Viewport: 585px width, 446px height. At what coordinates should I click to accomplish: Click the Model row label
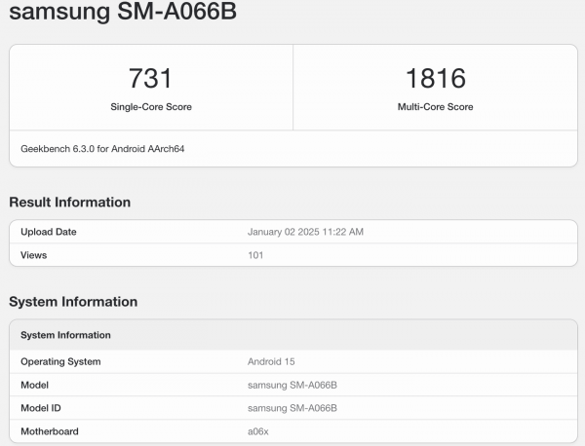(35, 385)
